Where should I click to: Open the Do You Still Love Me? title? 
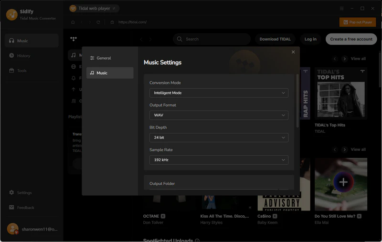point(335,216)
